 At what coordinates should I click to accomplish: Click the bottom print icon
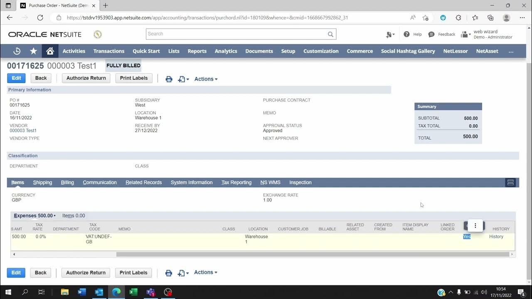[168, 273]
